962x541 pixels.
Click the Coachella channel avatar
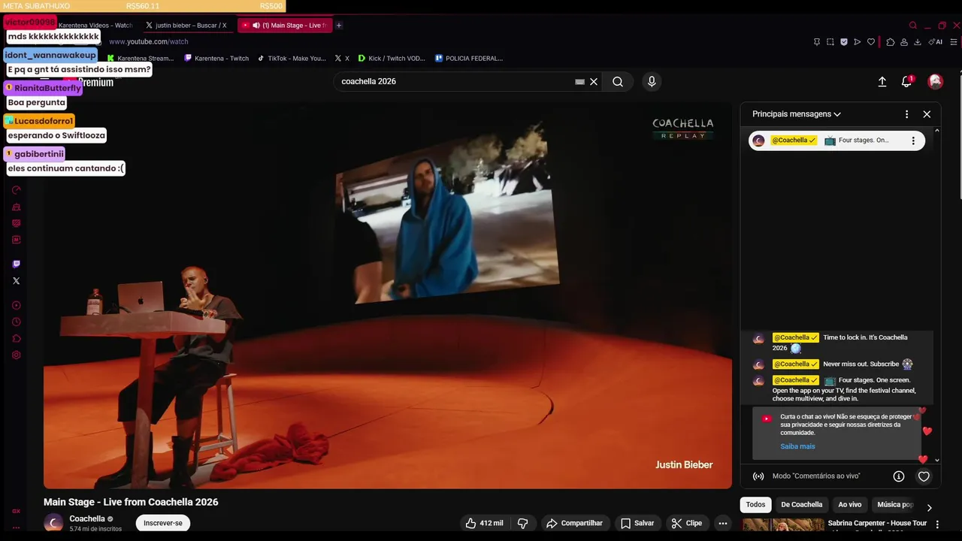point(53,523)
